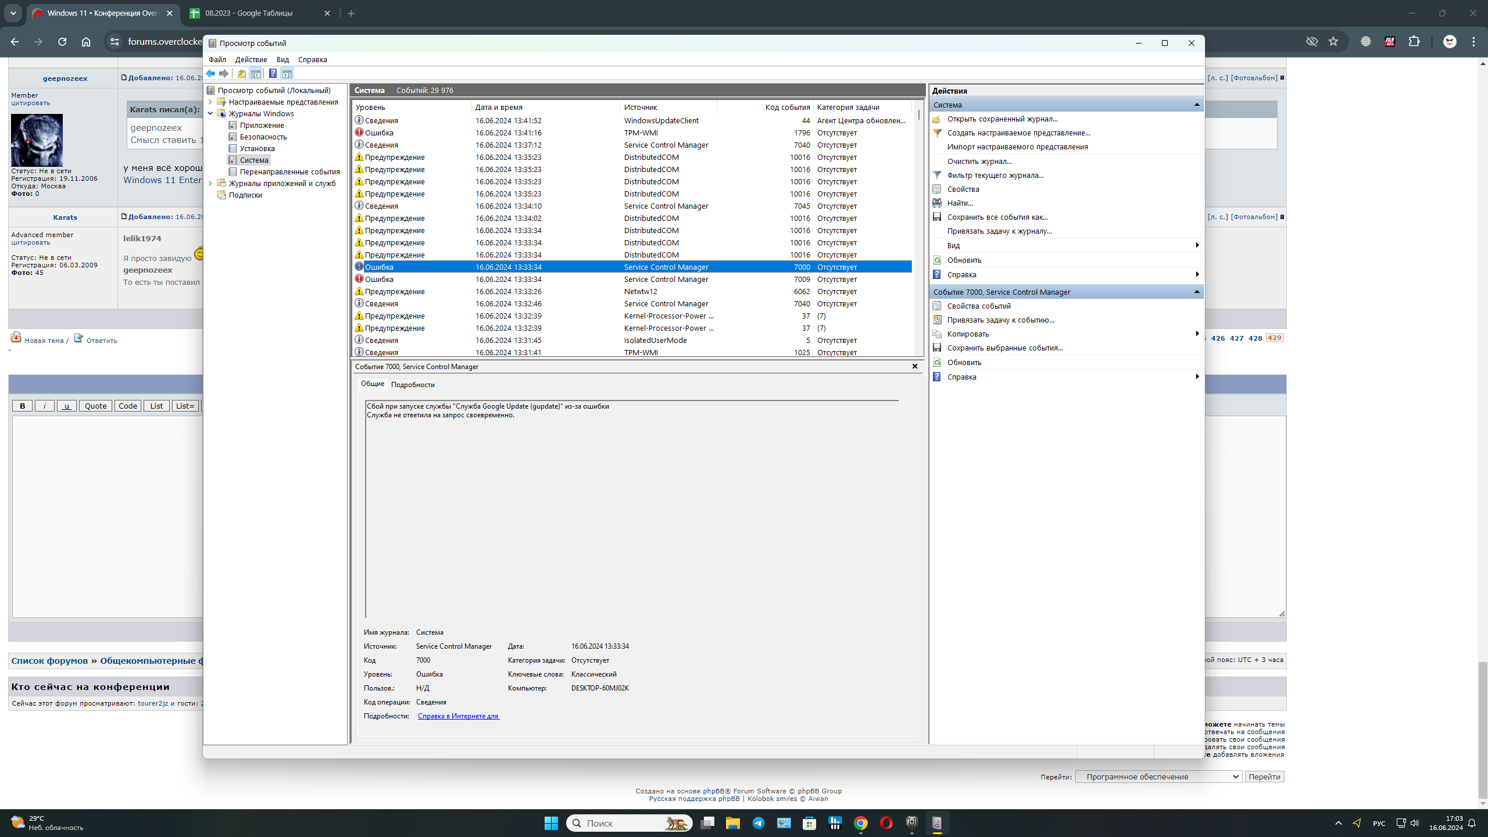
Task: Click the funnel icon for filtering current log
Action: [937, 175]
